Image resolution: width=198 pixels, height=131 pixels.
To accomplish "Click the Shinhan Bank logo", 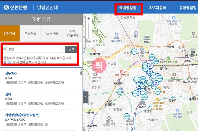I will [x=15, y=7].
